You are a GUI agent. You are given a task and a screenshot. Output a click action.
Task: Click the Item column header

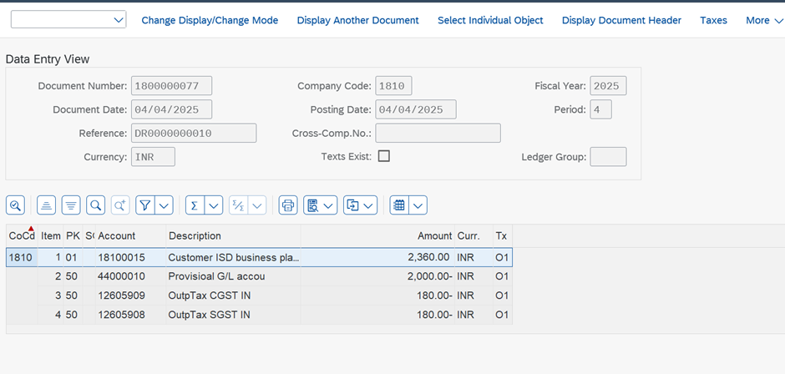click(x=51, y=235)
